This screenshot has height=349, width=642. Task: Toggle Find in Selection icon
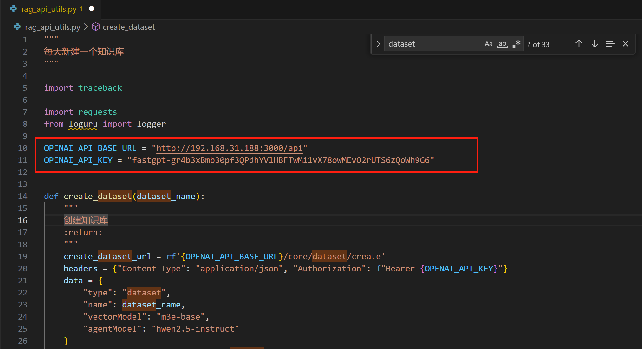[x=610, y=44]
